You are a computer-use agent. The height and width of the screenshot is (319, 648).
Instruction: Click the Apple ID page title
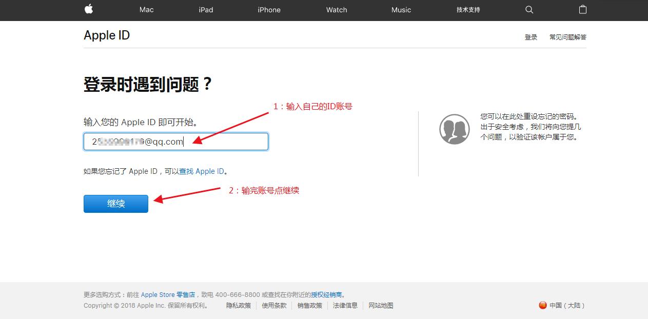pyautogui.click(x=107, y=35)
